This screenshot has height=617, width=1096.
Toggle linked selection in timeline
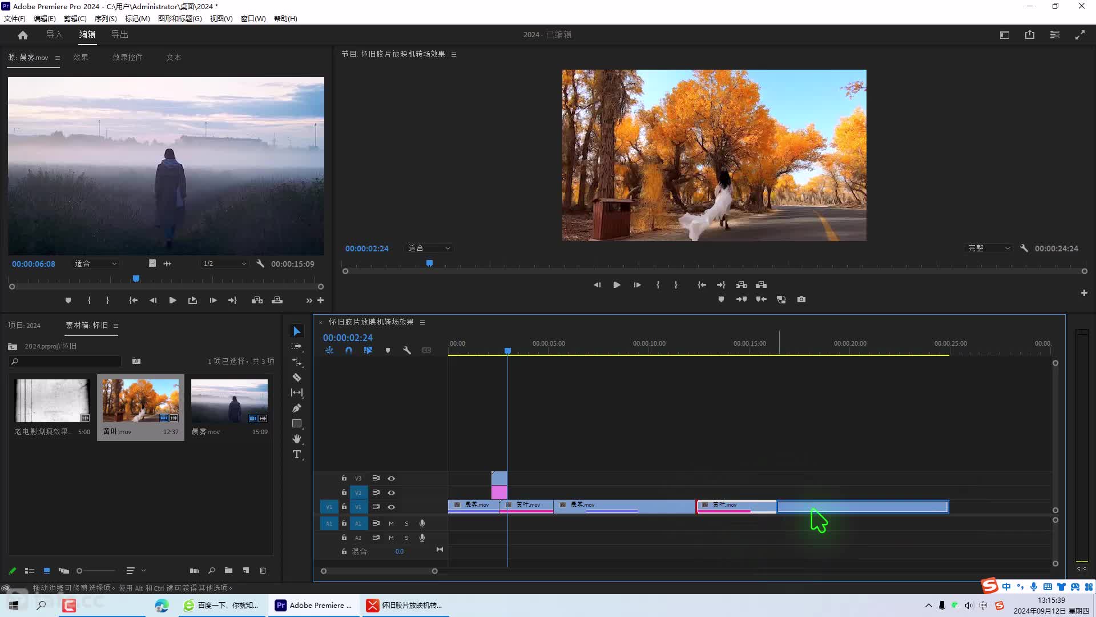click(368, 350)
